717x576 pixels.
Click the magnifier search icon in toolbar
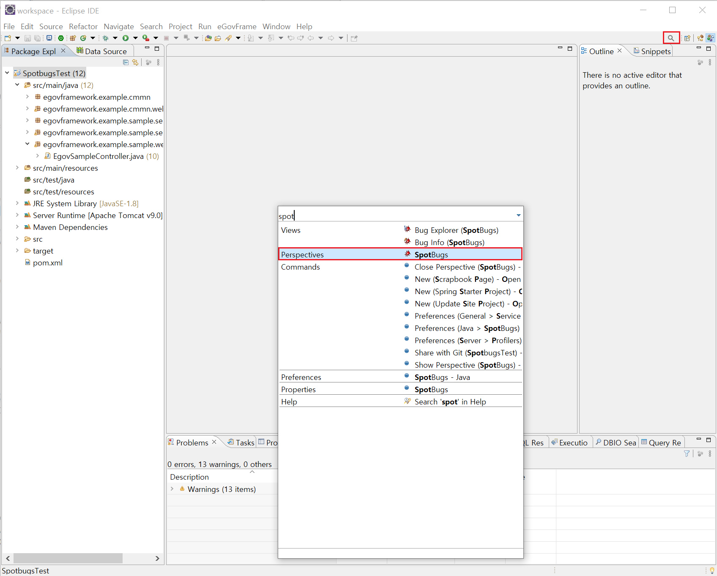click(x=671, y=38)
